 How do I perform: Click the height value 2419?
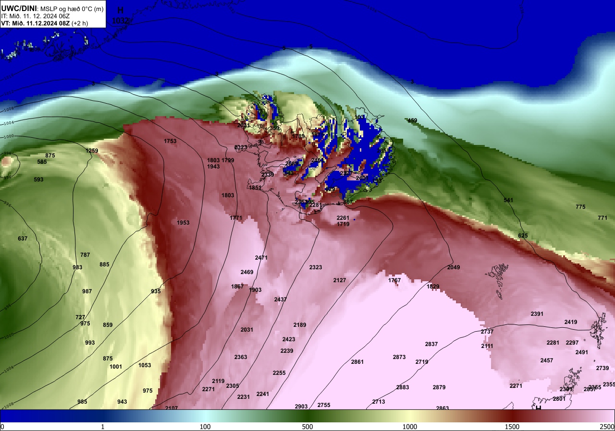571,322
